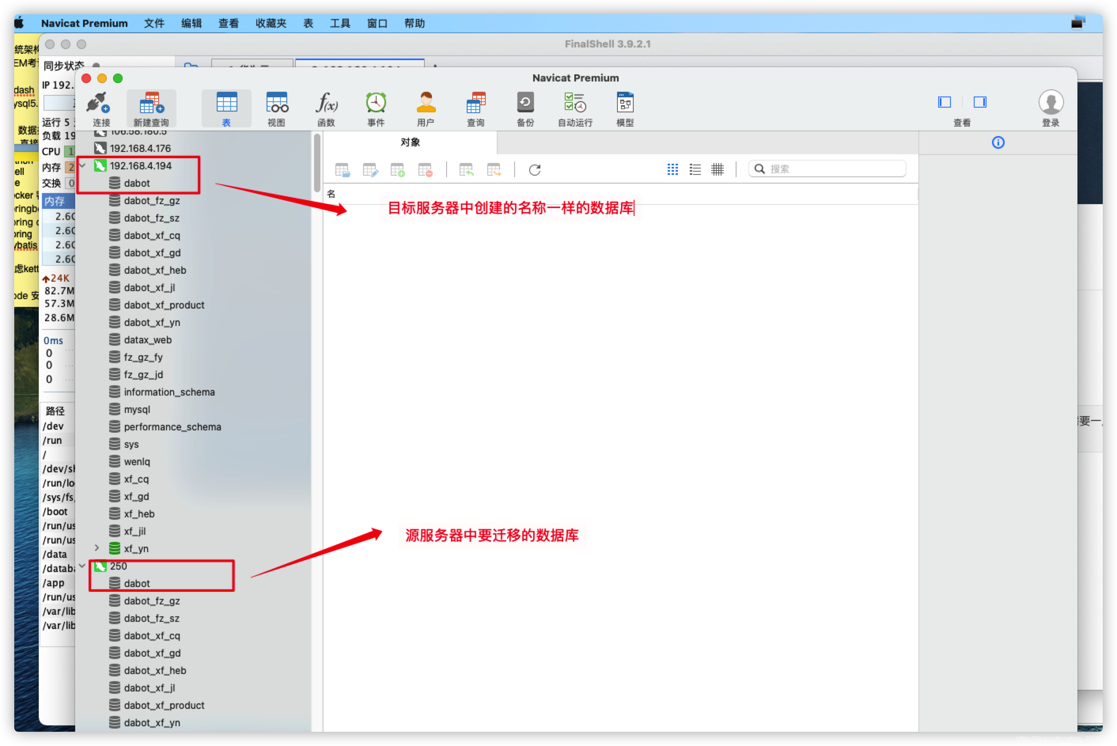The height and width of the screenshot is (746, 1117).
Task: Collapse the 250 connection
Action: coord(83,566)
